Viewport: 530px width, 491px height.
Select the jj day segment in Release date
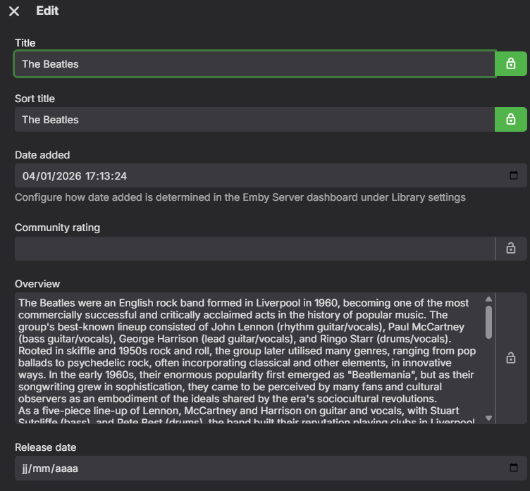(x=26, y=468)
